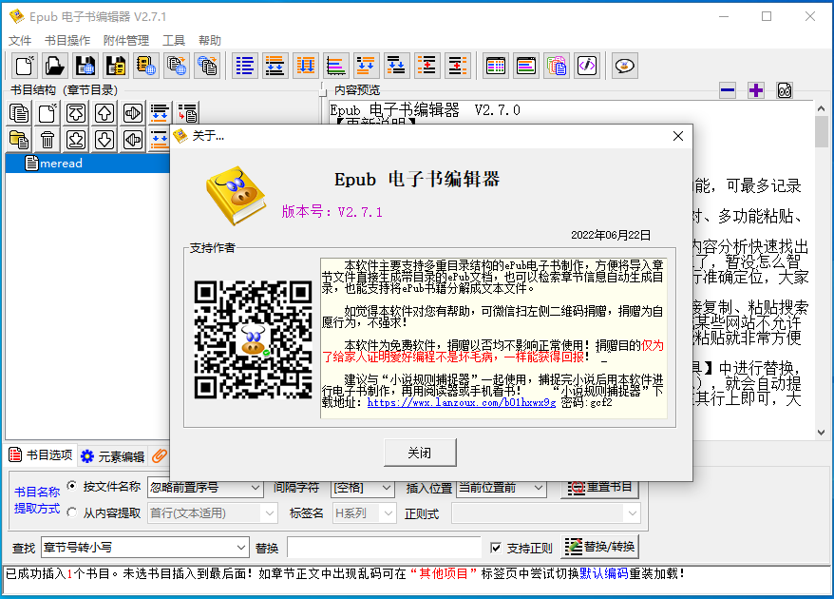The image size is (834, 599).
Task: Click the code brackets toolbar icon
Action: (x=587, y=66)
